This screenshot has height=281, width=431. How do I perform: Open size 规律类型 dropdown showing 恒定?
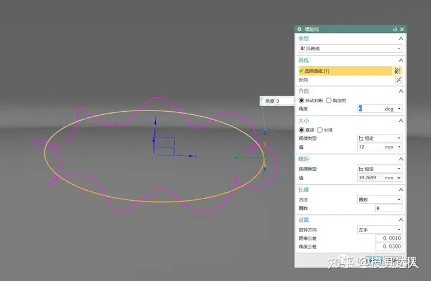(380, 138)
